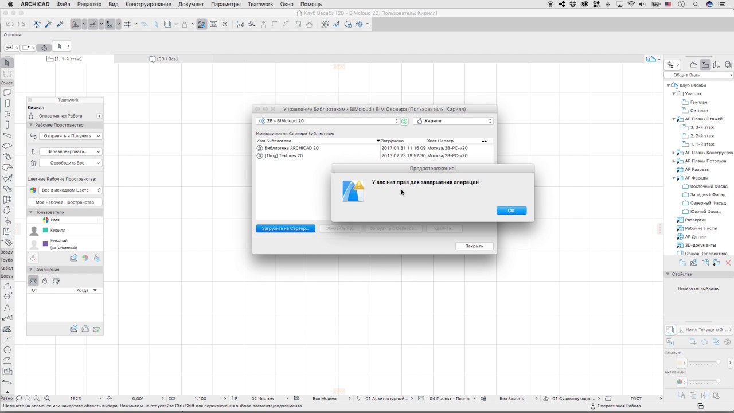Open the Конструирование menu
This screenshot has height=413, width=734.
coord(148,4)
